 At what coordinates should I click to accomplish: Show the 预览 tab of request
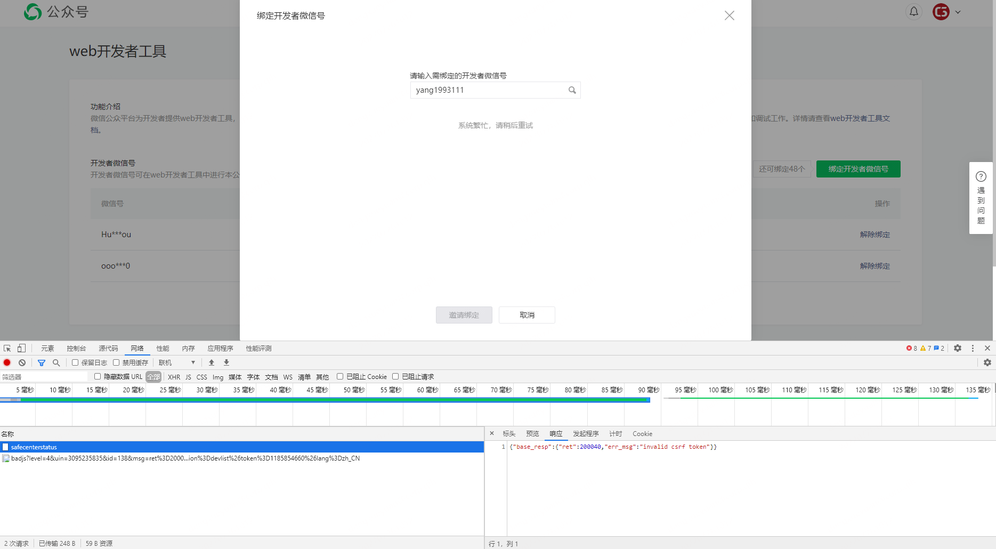click(x=532, y=433)
